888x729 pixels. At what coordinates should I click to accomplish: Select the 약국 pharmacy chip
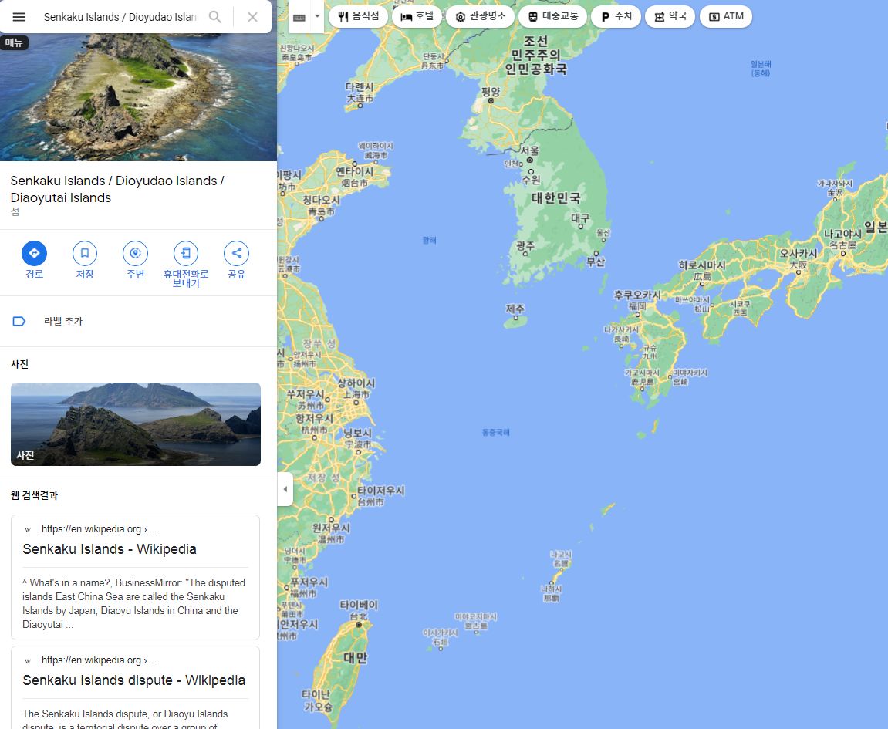(670, 16)
